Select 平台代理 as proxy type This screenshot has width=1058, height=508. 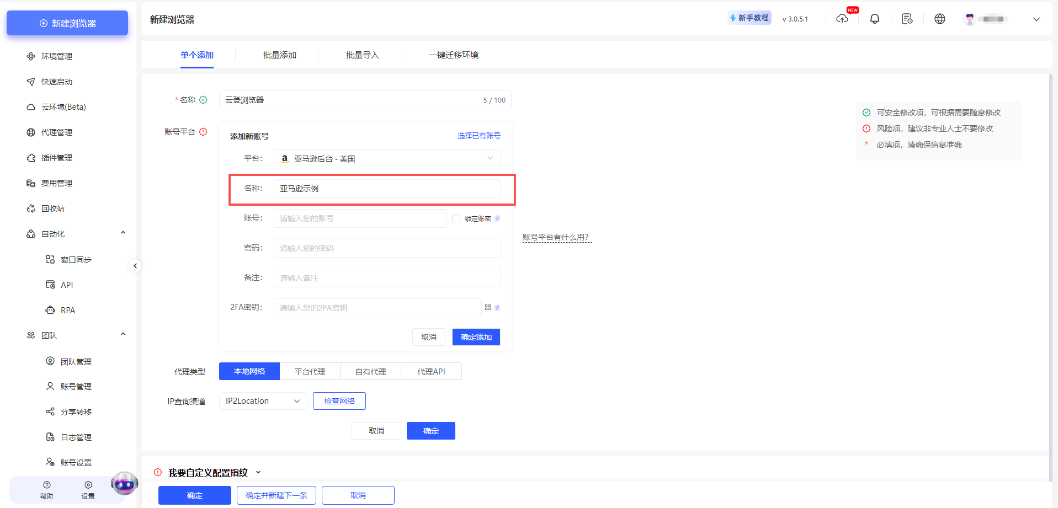[x=310, y=371]
